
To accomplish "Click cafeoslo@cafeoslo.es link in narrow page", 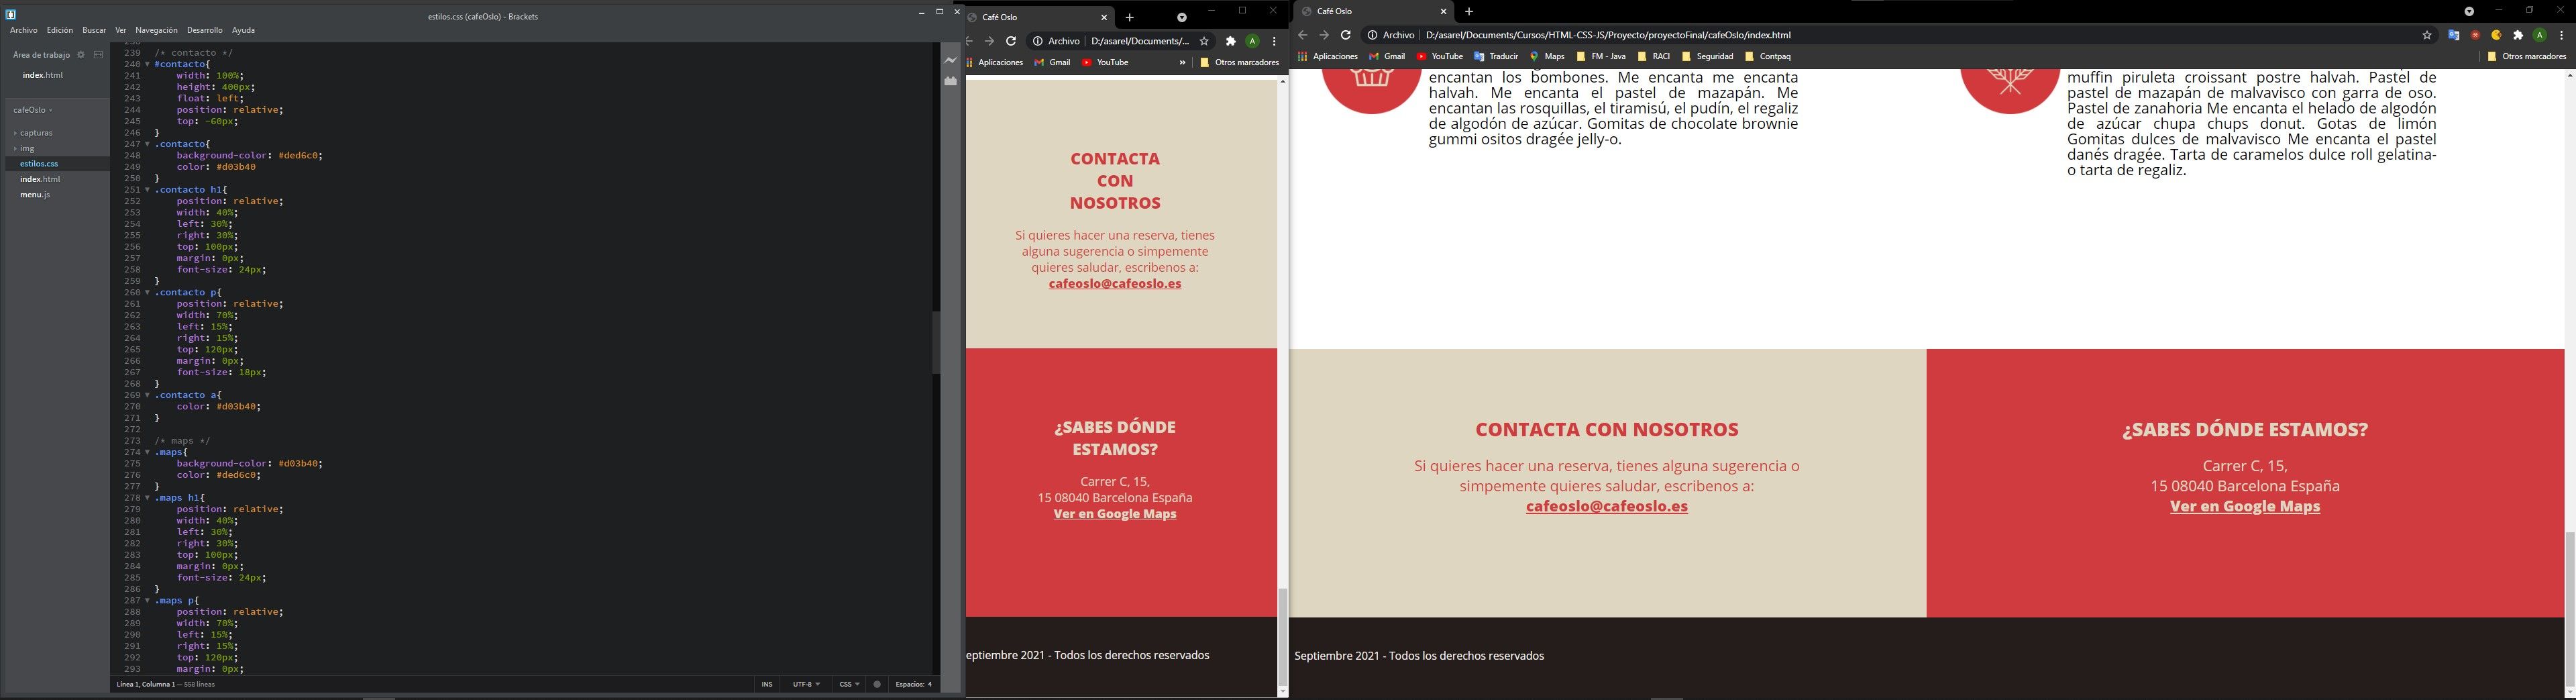I will click(x=1115, y=284).
